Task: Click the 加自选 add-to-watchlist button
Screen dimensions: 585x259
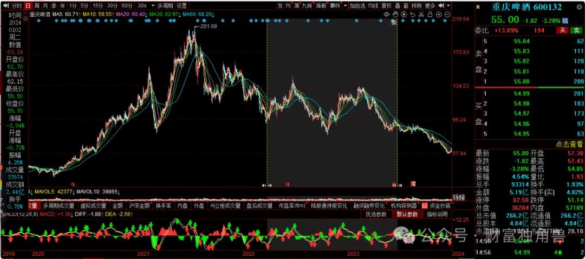Action: click(357, 5)
